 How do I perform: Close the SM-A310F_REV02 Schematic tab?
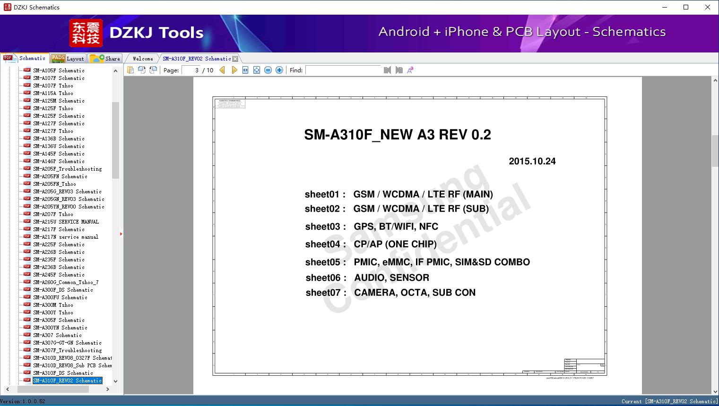pos(235,59)
